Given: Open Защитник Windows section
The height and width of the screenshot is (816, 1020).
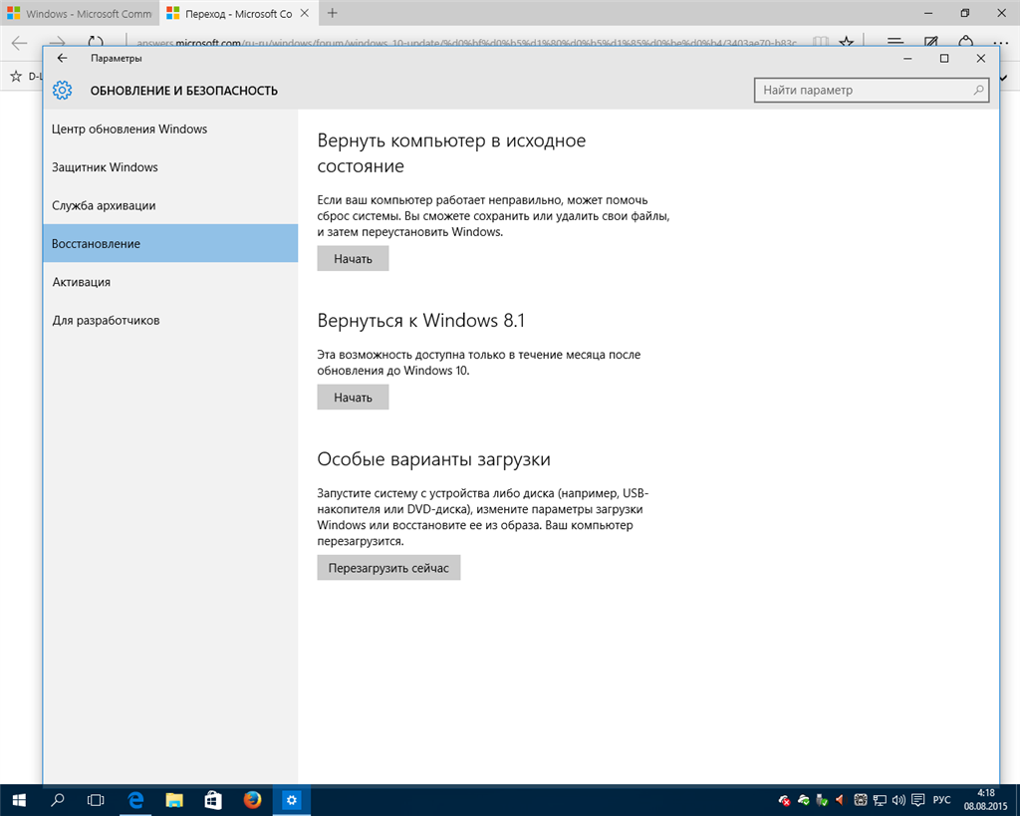Looking at the screenshot, I should pos(170,167).
